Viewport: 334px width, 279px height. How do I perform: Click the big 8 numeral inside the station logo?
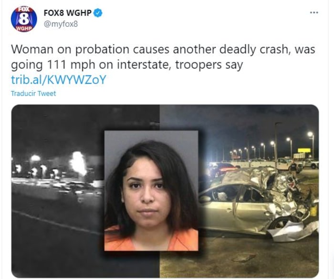pyautogui.click(x=24, y=19)
